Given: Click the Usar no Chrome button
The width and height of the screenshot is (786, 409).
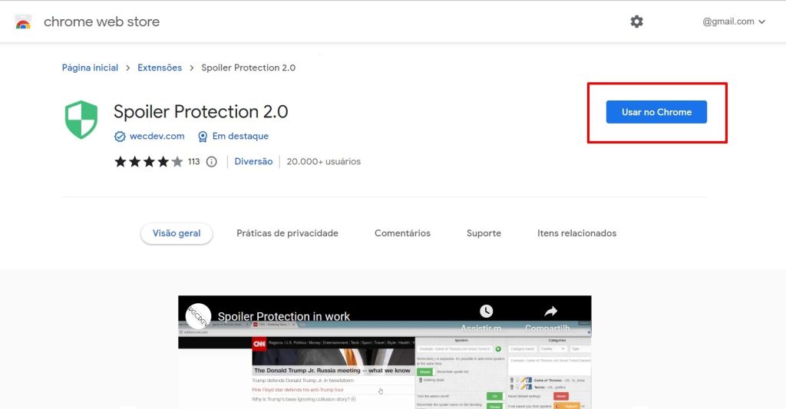Looking at the screenshot, I should [656, 112].
